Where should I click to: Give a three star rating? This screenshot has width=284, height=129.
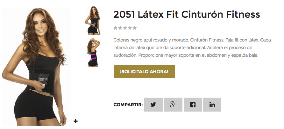(125, 28)
